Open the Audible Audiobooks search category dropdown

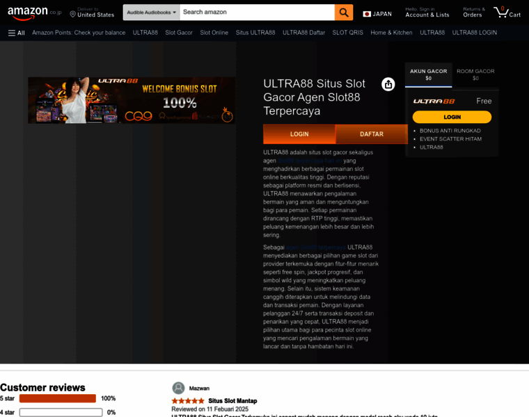tap(152, 13)
